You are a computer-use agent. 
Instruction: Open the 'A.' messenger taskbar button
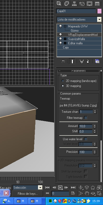point(7,201)
